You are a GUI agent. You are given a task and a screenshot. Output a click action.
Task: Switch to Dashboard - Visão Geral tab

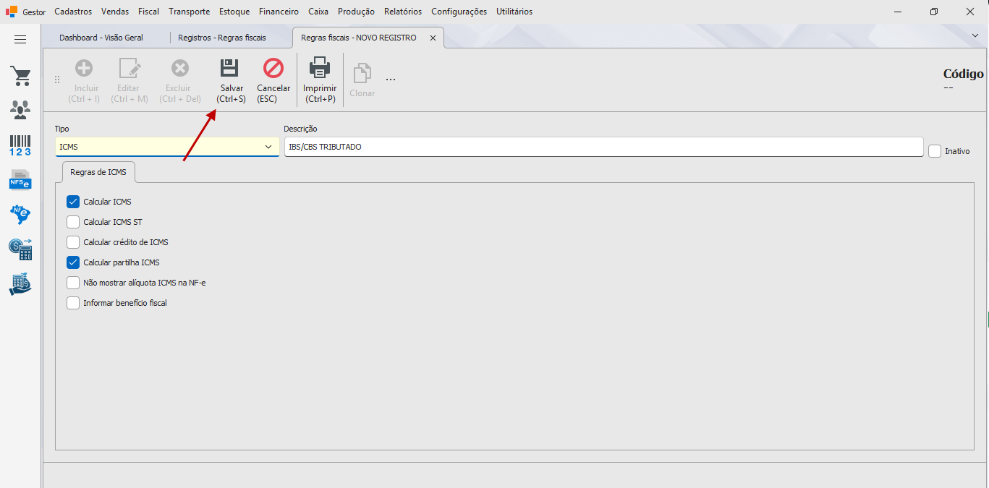[101, 38]
